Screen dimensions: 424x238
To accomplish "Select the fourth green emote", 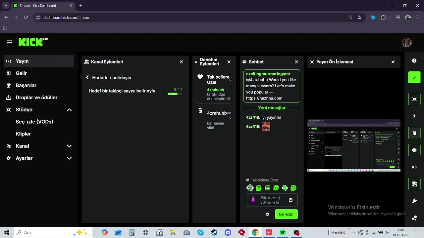I will pos(276,188).
